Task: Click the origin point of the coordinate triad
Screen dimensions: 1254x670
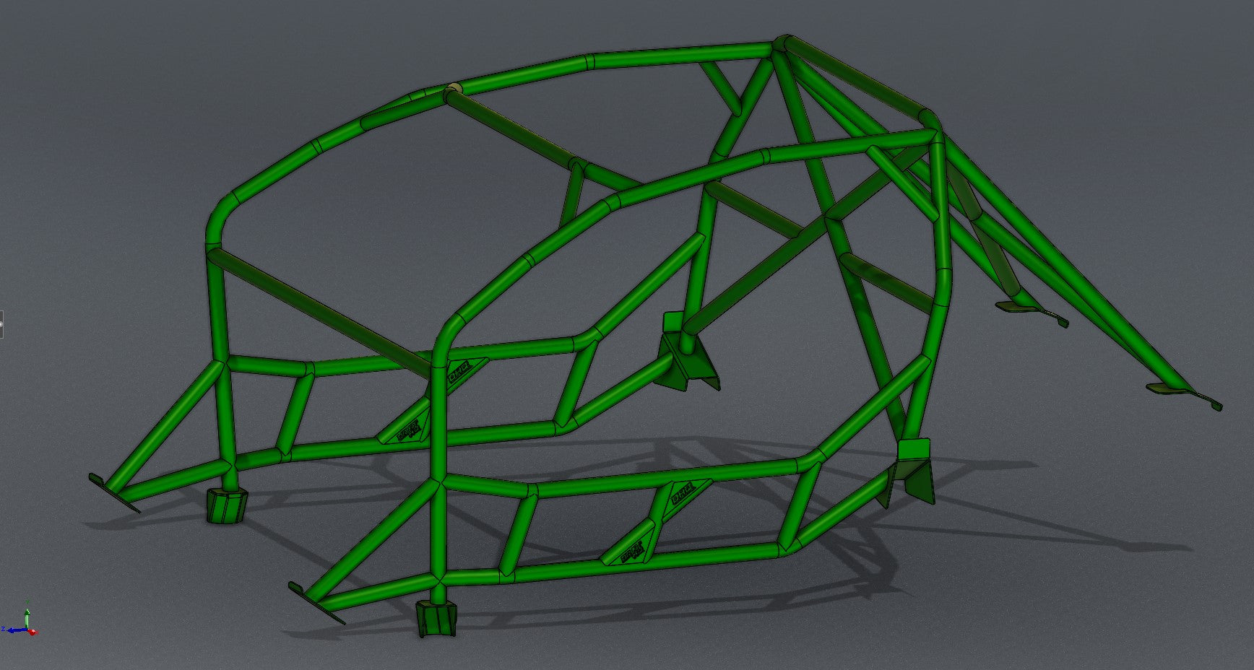Action: 27,629
